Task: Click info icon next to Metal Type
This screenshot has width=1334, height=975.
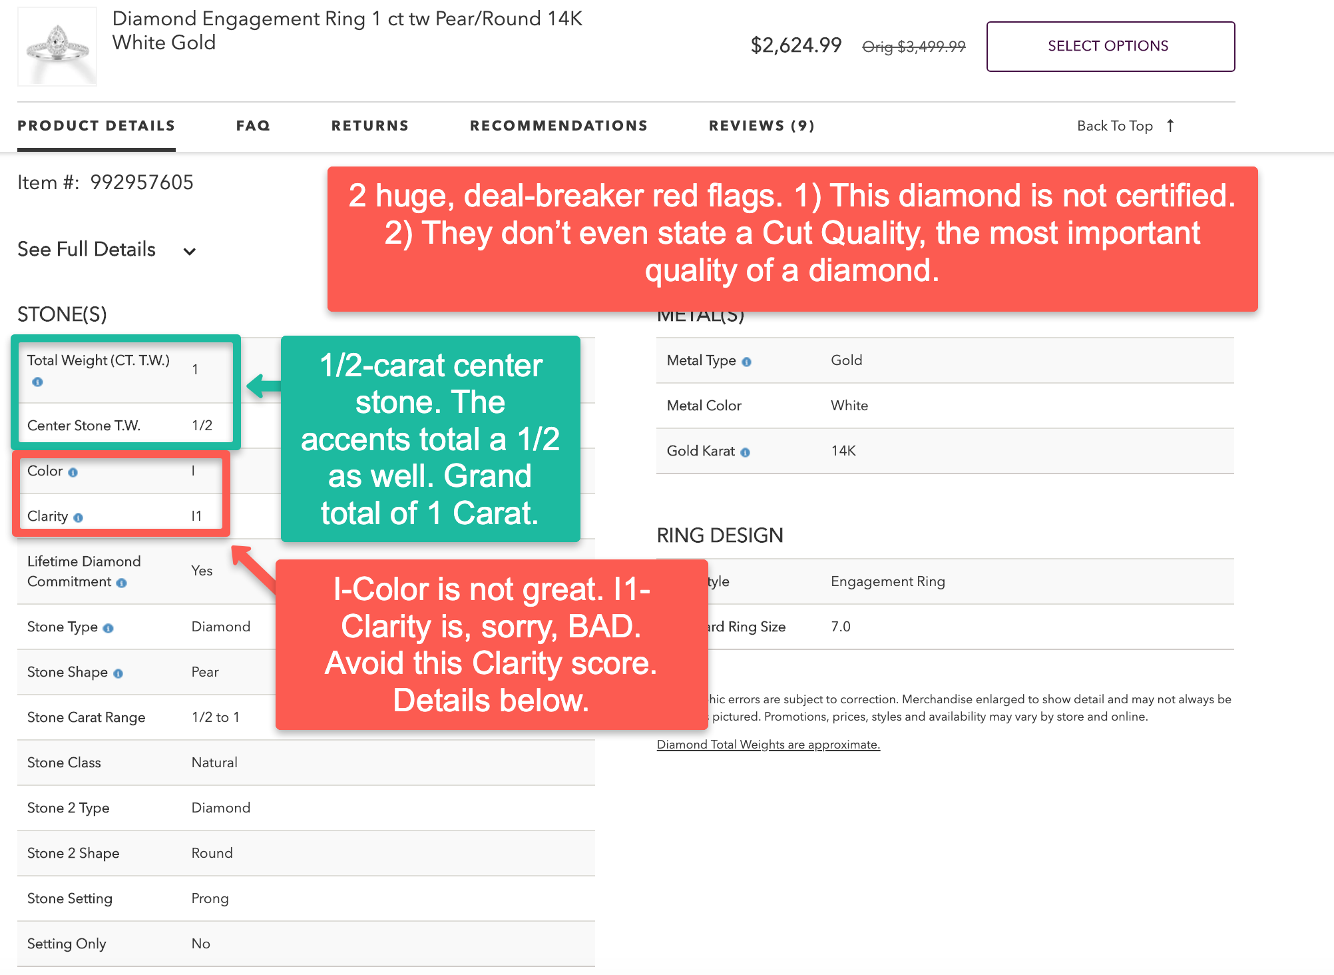Action: [746, 362]
